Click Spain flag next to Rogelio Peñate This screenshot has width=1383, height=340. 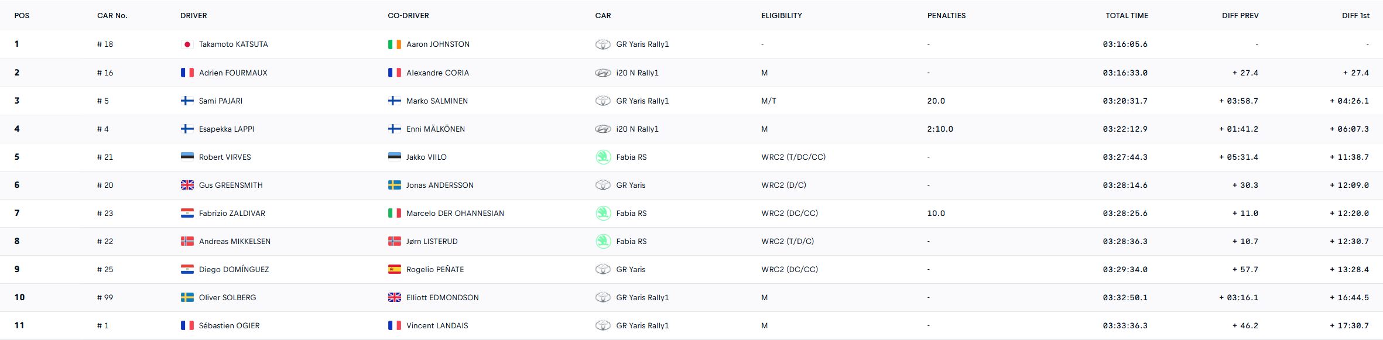pos(394,269)
